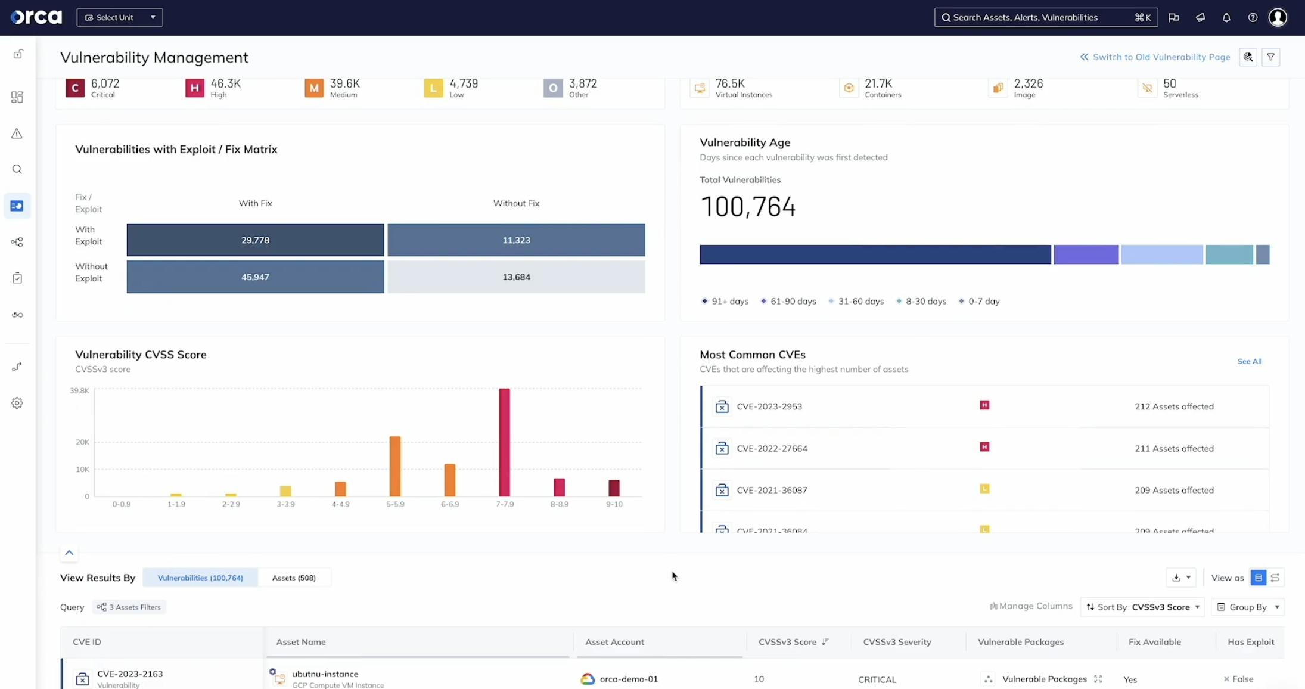Image resolution: width=1305 pixels, height=689 pixels.
Task: Toggle CVSSv3 Score column sort direction
Action: coord(825,642)
